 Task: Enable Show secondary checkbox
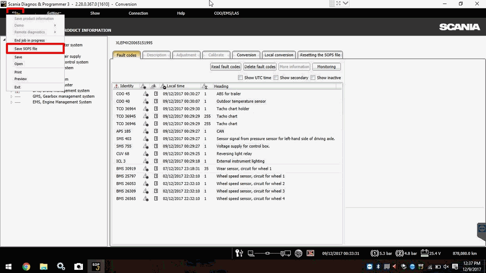[x=276, y=78]
